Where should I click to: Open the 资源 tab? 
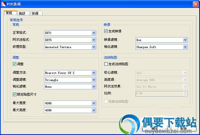(36, 13)
